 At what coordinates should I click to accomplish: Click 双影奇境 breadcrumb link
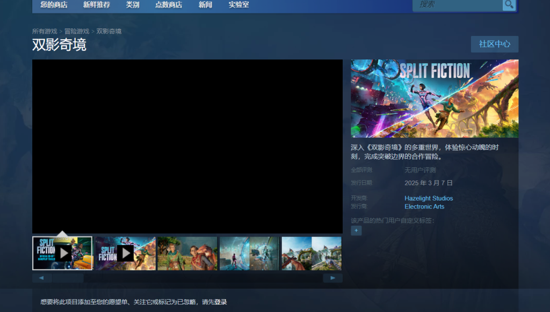108,31
